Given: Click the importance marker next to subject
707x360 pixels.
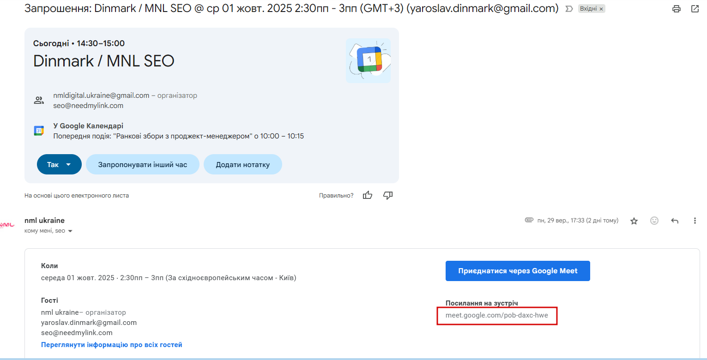Looking at the screenshot, I should point(569,9).
